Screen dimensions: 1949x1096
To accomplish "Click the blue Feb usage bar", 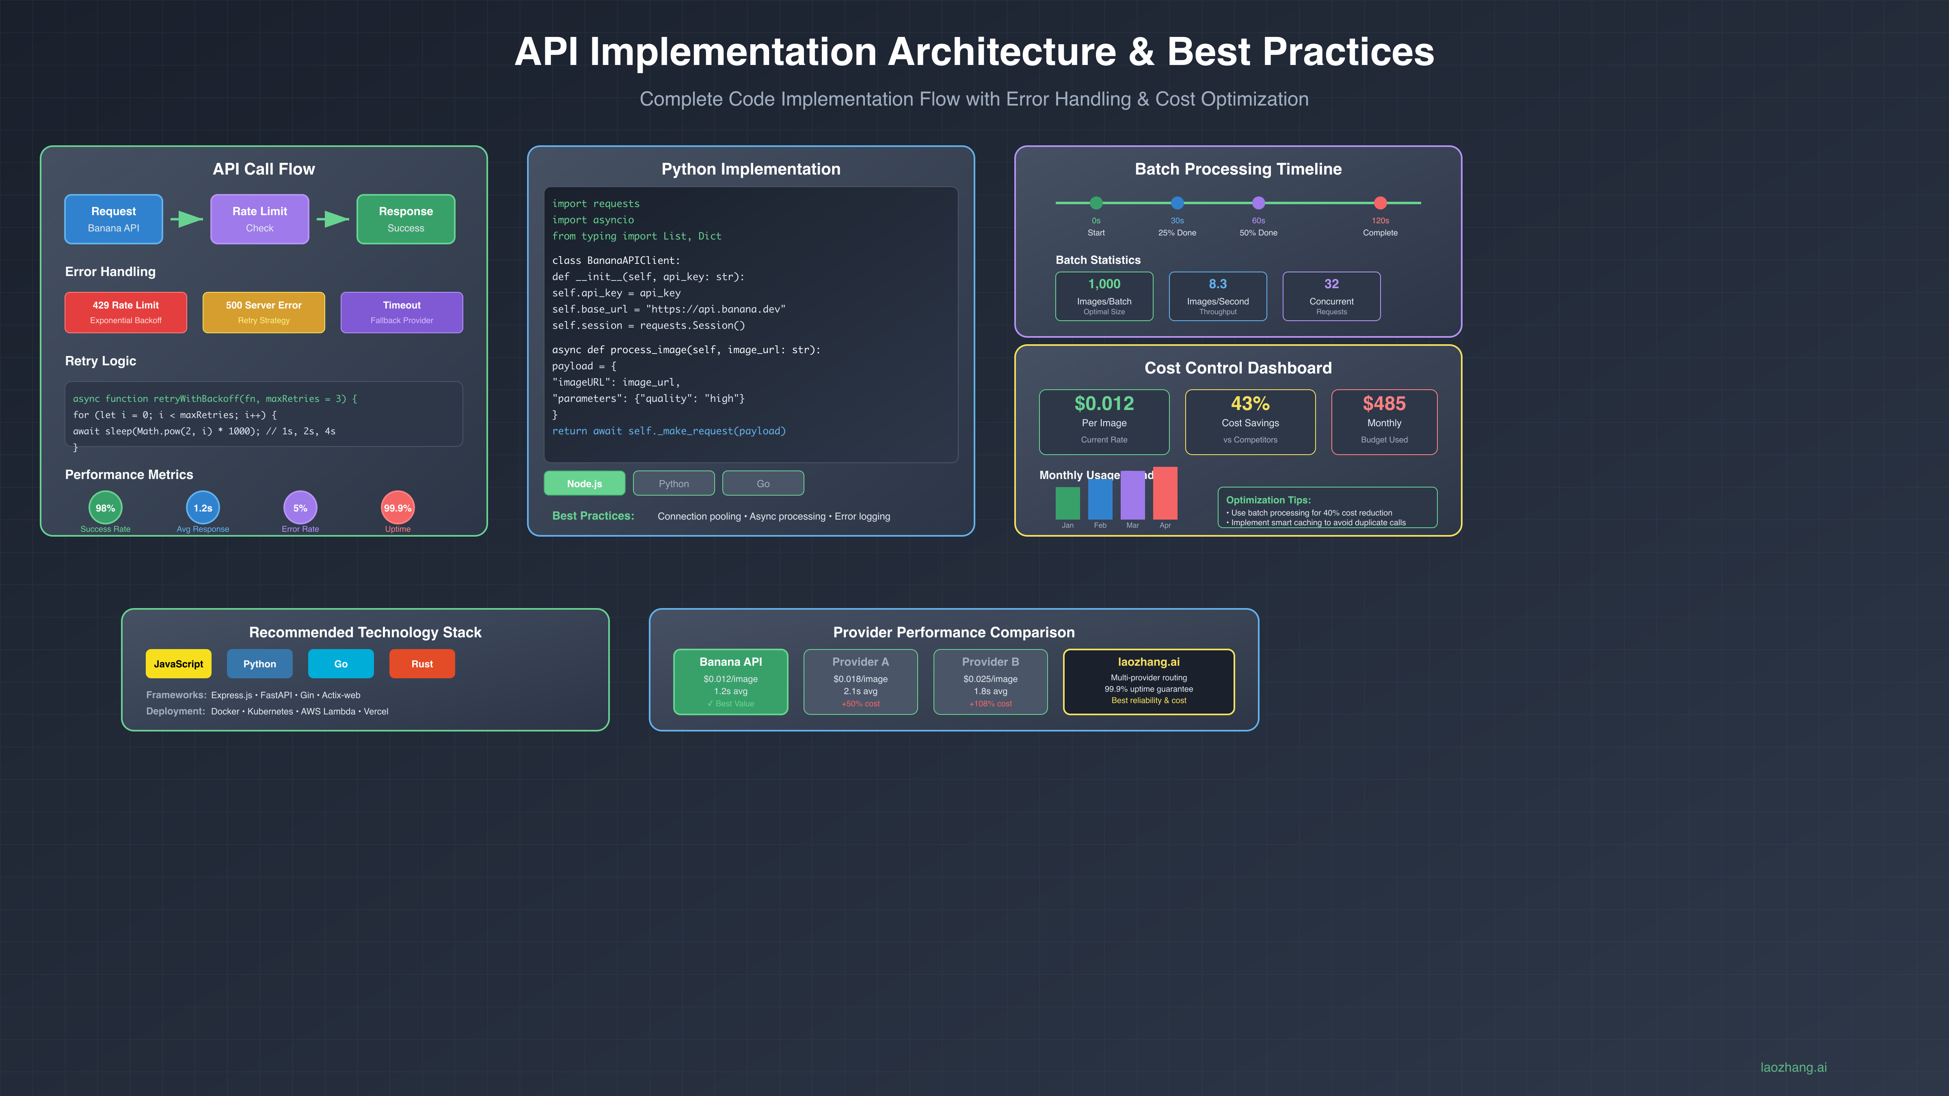I will coord(1100,498).
